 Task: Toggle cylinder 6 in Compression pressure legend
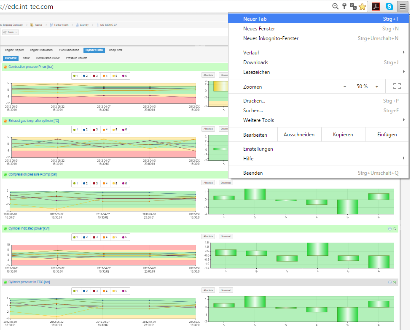point(124,184)
